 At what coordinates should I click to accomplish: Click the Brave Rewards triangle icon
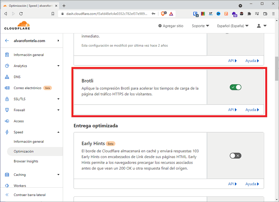pyautogui.click(x=171, y=14)
